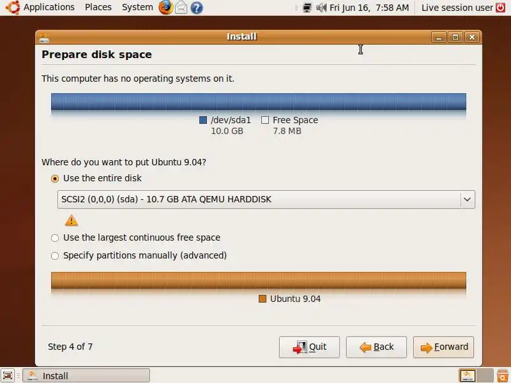Click the Install taskbar window button

coord(86,375)
